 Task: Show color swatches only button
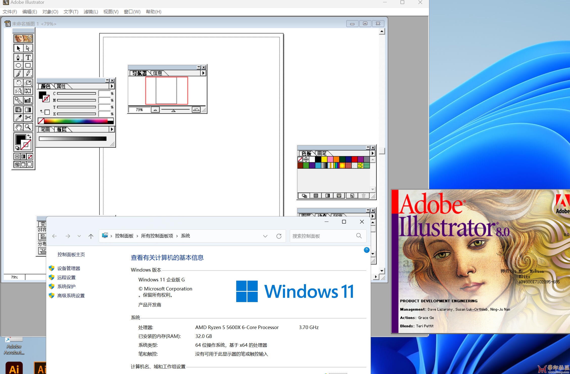pos(316,196)
